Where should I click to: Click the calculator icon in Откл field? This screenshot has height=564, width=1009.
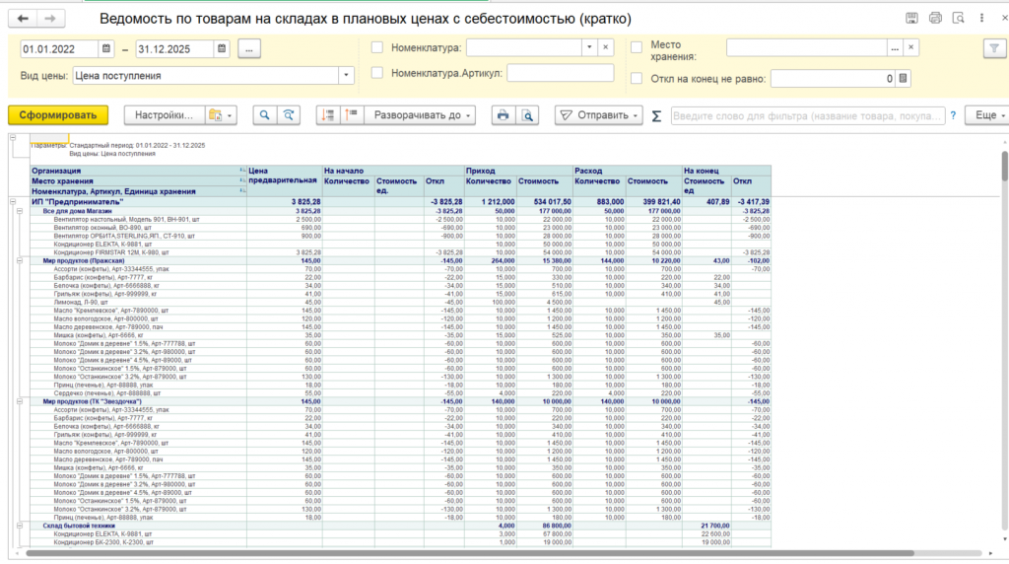[904, 79]
